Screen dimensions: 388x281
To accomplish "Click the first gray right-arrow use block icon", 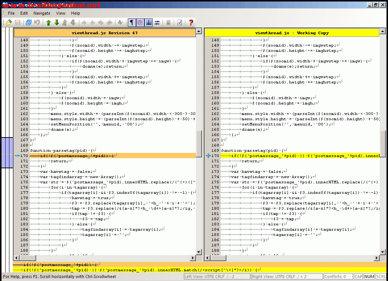I will click(x=84, y=23).
